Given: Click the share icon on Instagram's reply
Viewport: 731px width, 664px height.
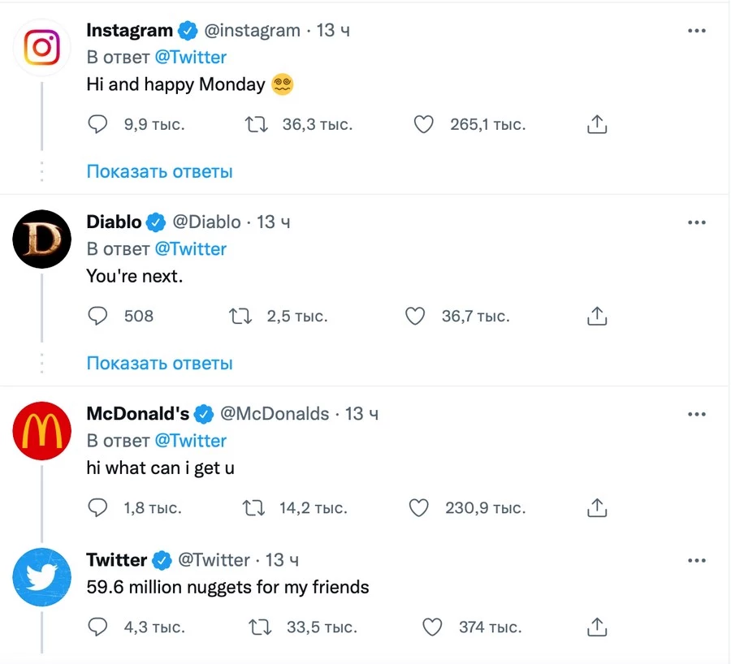Looking at the screenshot, I should tap(597, 124).
